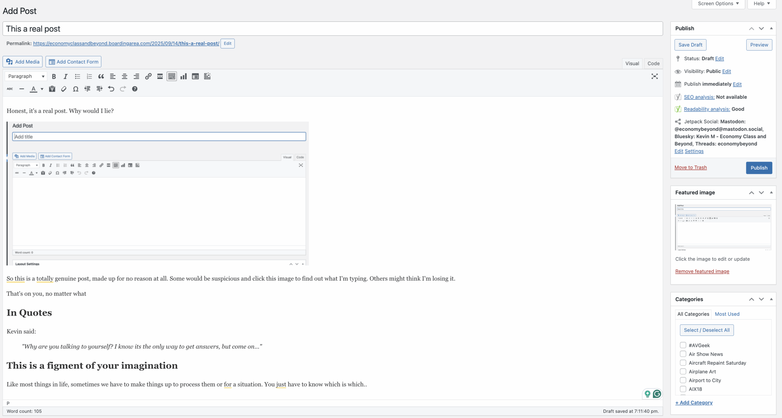The height and width of the screenshot is (418, 782).
Task: Enable Air Show News category checkbox
Action: [x=683, y=354]
